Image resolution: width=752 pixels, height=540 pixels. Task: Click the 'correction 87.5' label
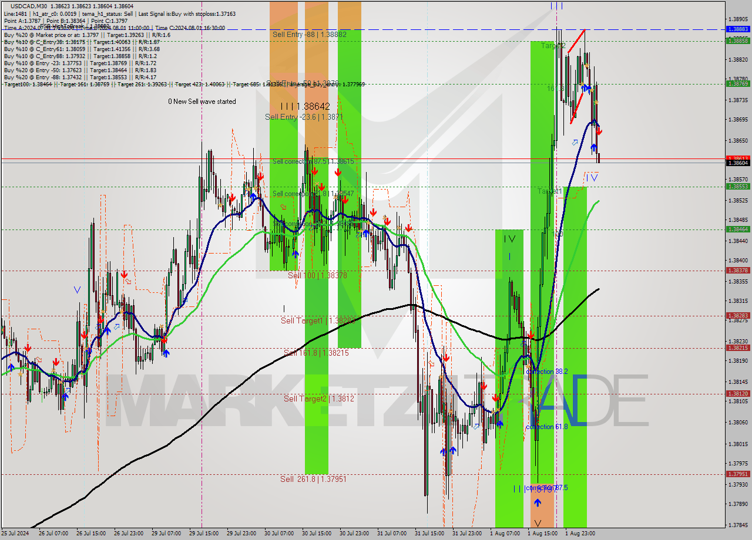click(x=547, y=488)
